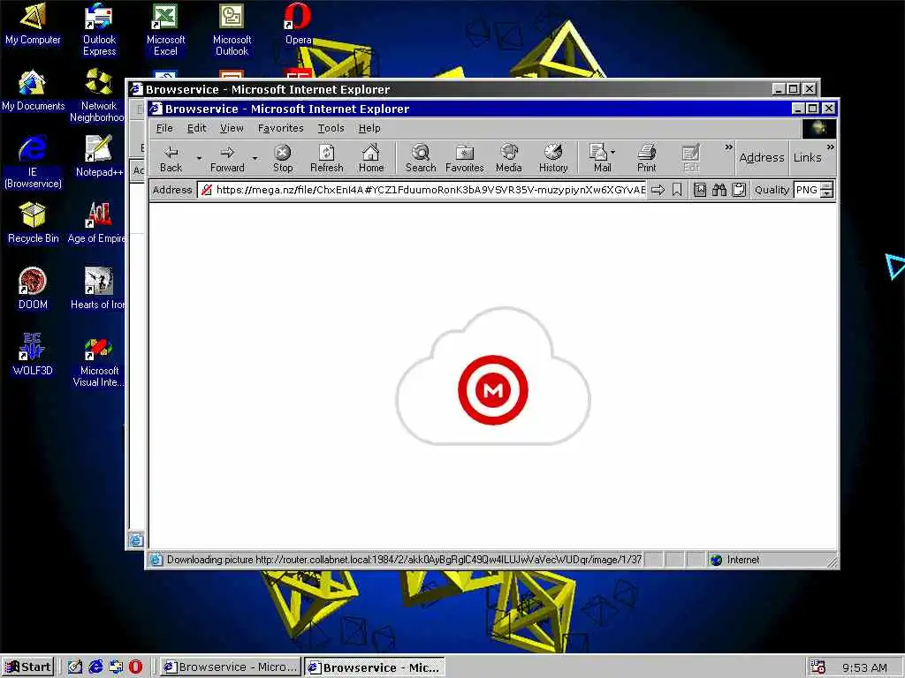Click the system tray scheduler icon
The image size is (905, 678).
tap(818, 667)
